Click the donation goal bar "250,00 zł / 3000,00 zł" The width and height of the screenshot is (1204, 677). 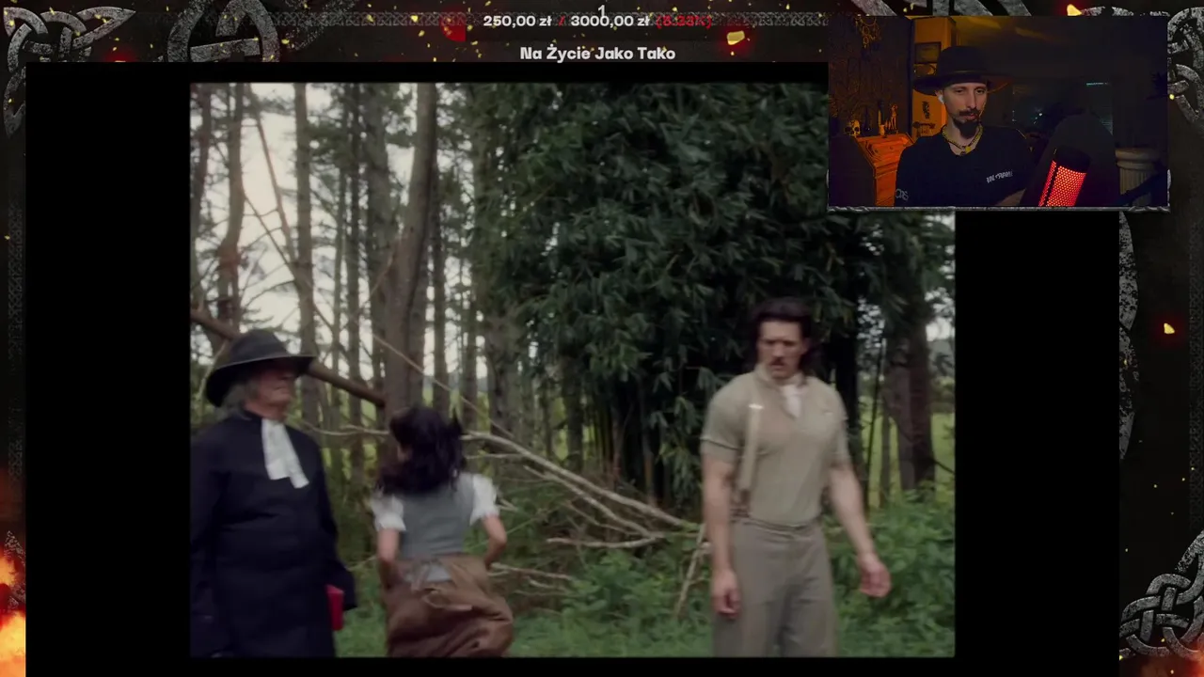click(x=596, y=21)
